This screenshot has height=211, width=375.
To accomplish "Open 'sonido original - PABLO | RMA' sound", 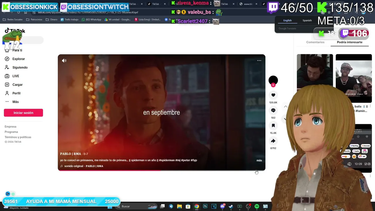I will point(83,166).
